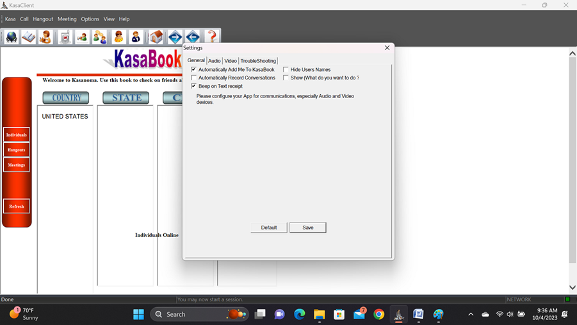Open the Video settings tab
The height and width of the screenshot is (325, 577).
pyautogui.click(x=231, y=61)
